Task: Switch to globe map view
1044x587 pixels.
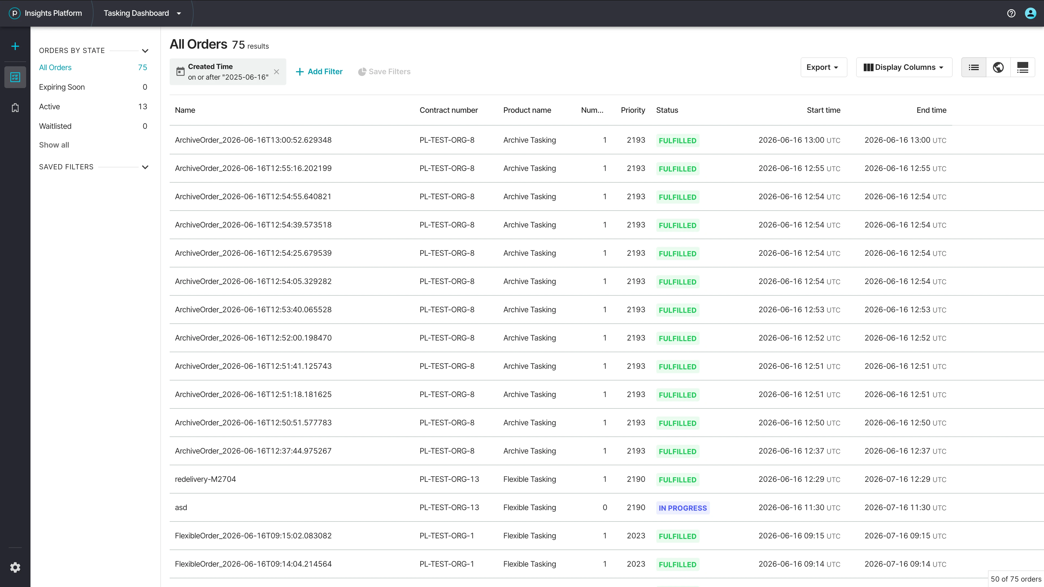Action: (998, 67)
